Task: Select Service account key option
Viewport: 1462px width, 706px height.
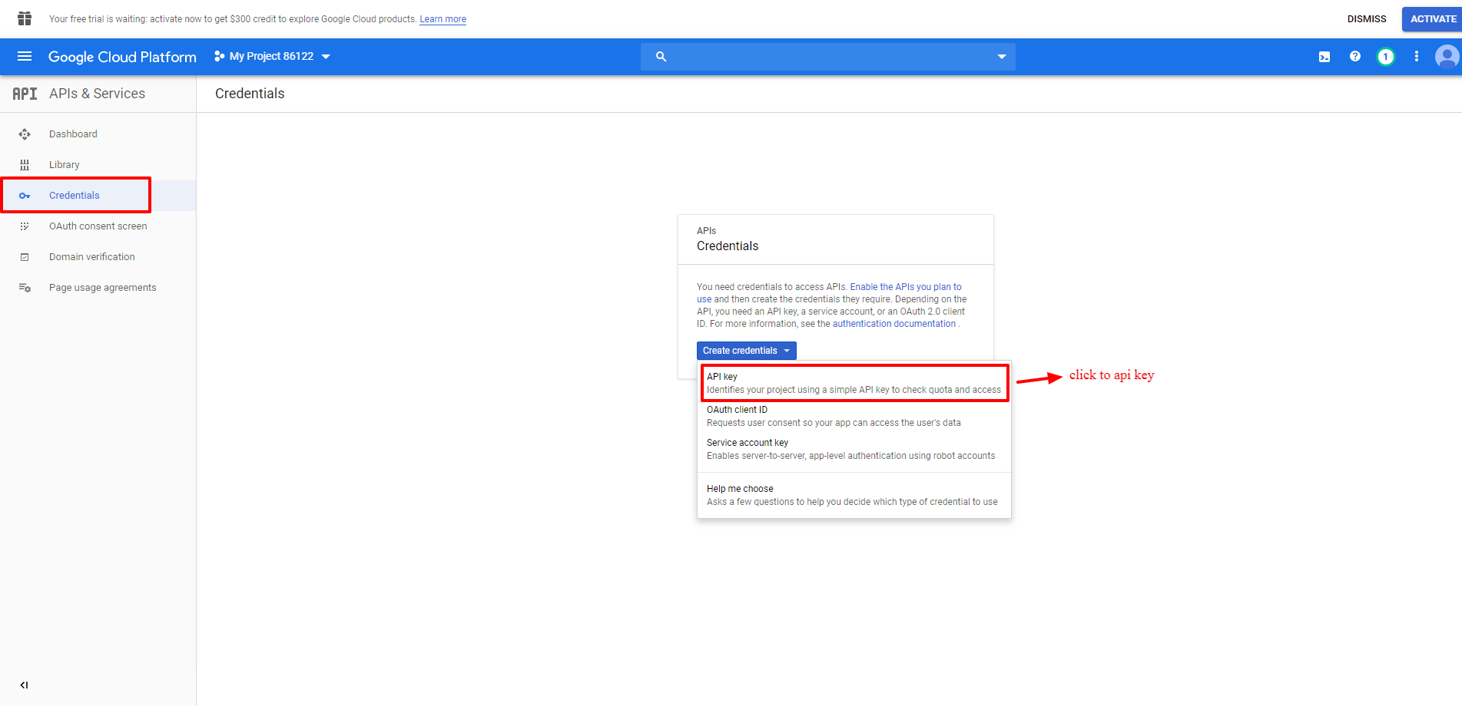Action: pyautogui.click(x=850, y=449)
